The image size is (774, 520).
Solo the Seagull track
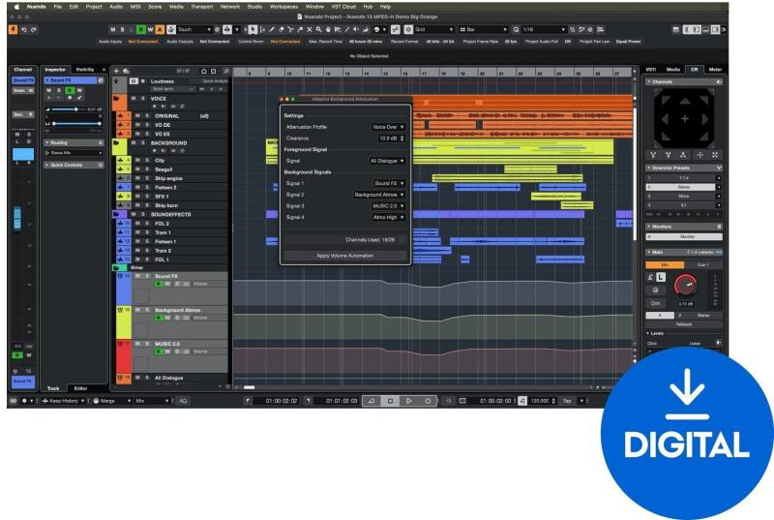point(147,169)
